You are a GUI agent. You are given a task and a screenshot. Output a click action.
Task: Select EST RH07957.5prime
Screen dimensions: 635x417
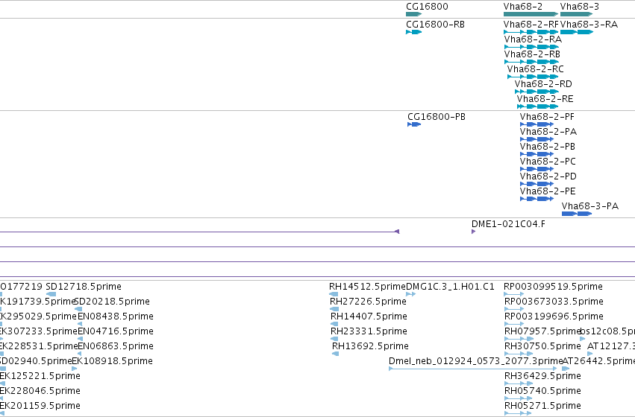[542, 332]
